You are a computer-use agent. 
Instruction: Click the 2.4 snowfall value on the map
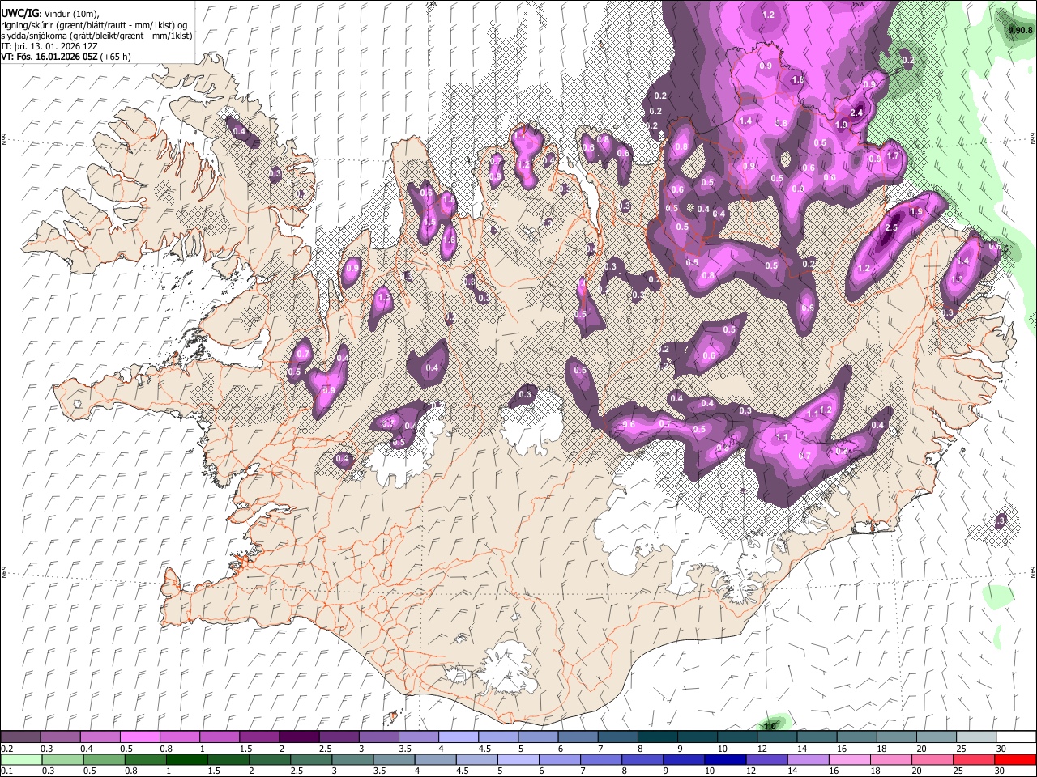coord(856,113)
